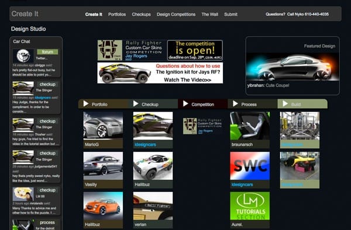
Task: Open MarioG's portfolio car thumbnail
Action: click(103, 126)
